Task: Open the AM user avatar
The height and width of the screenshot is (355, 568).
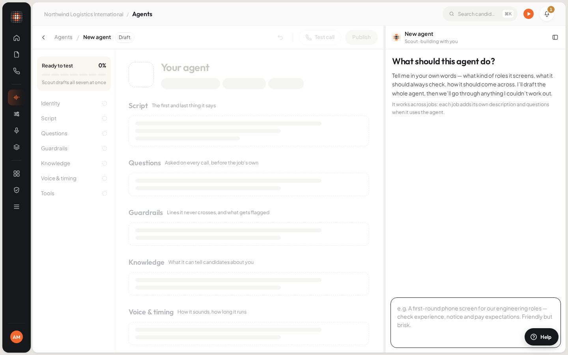Action: pyautogui.click(x=17, y=337)
